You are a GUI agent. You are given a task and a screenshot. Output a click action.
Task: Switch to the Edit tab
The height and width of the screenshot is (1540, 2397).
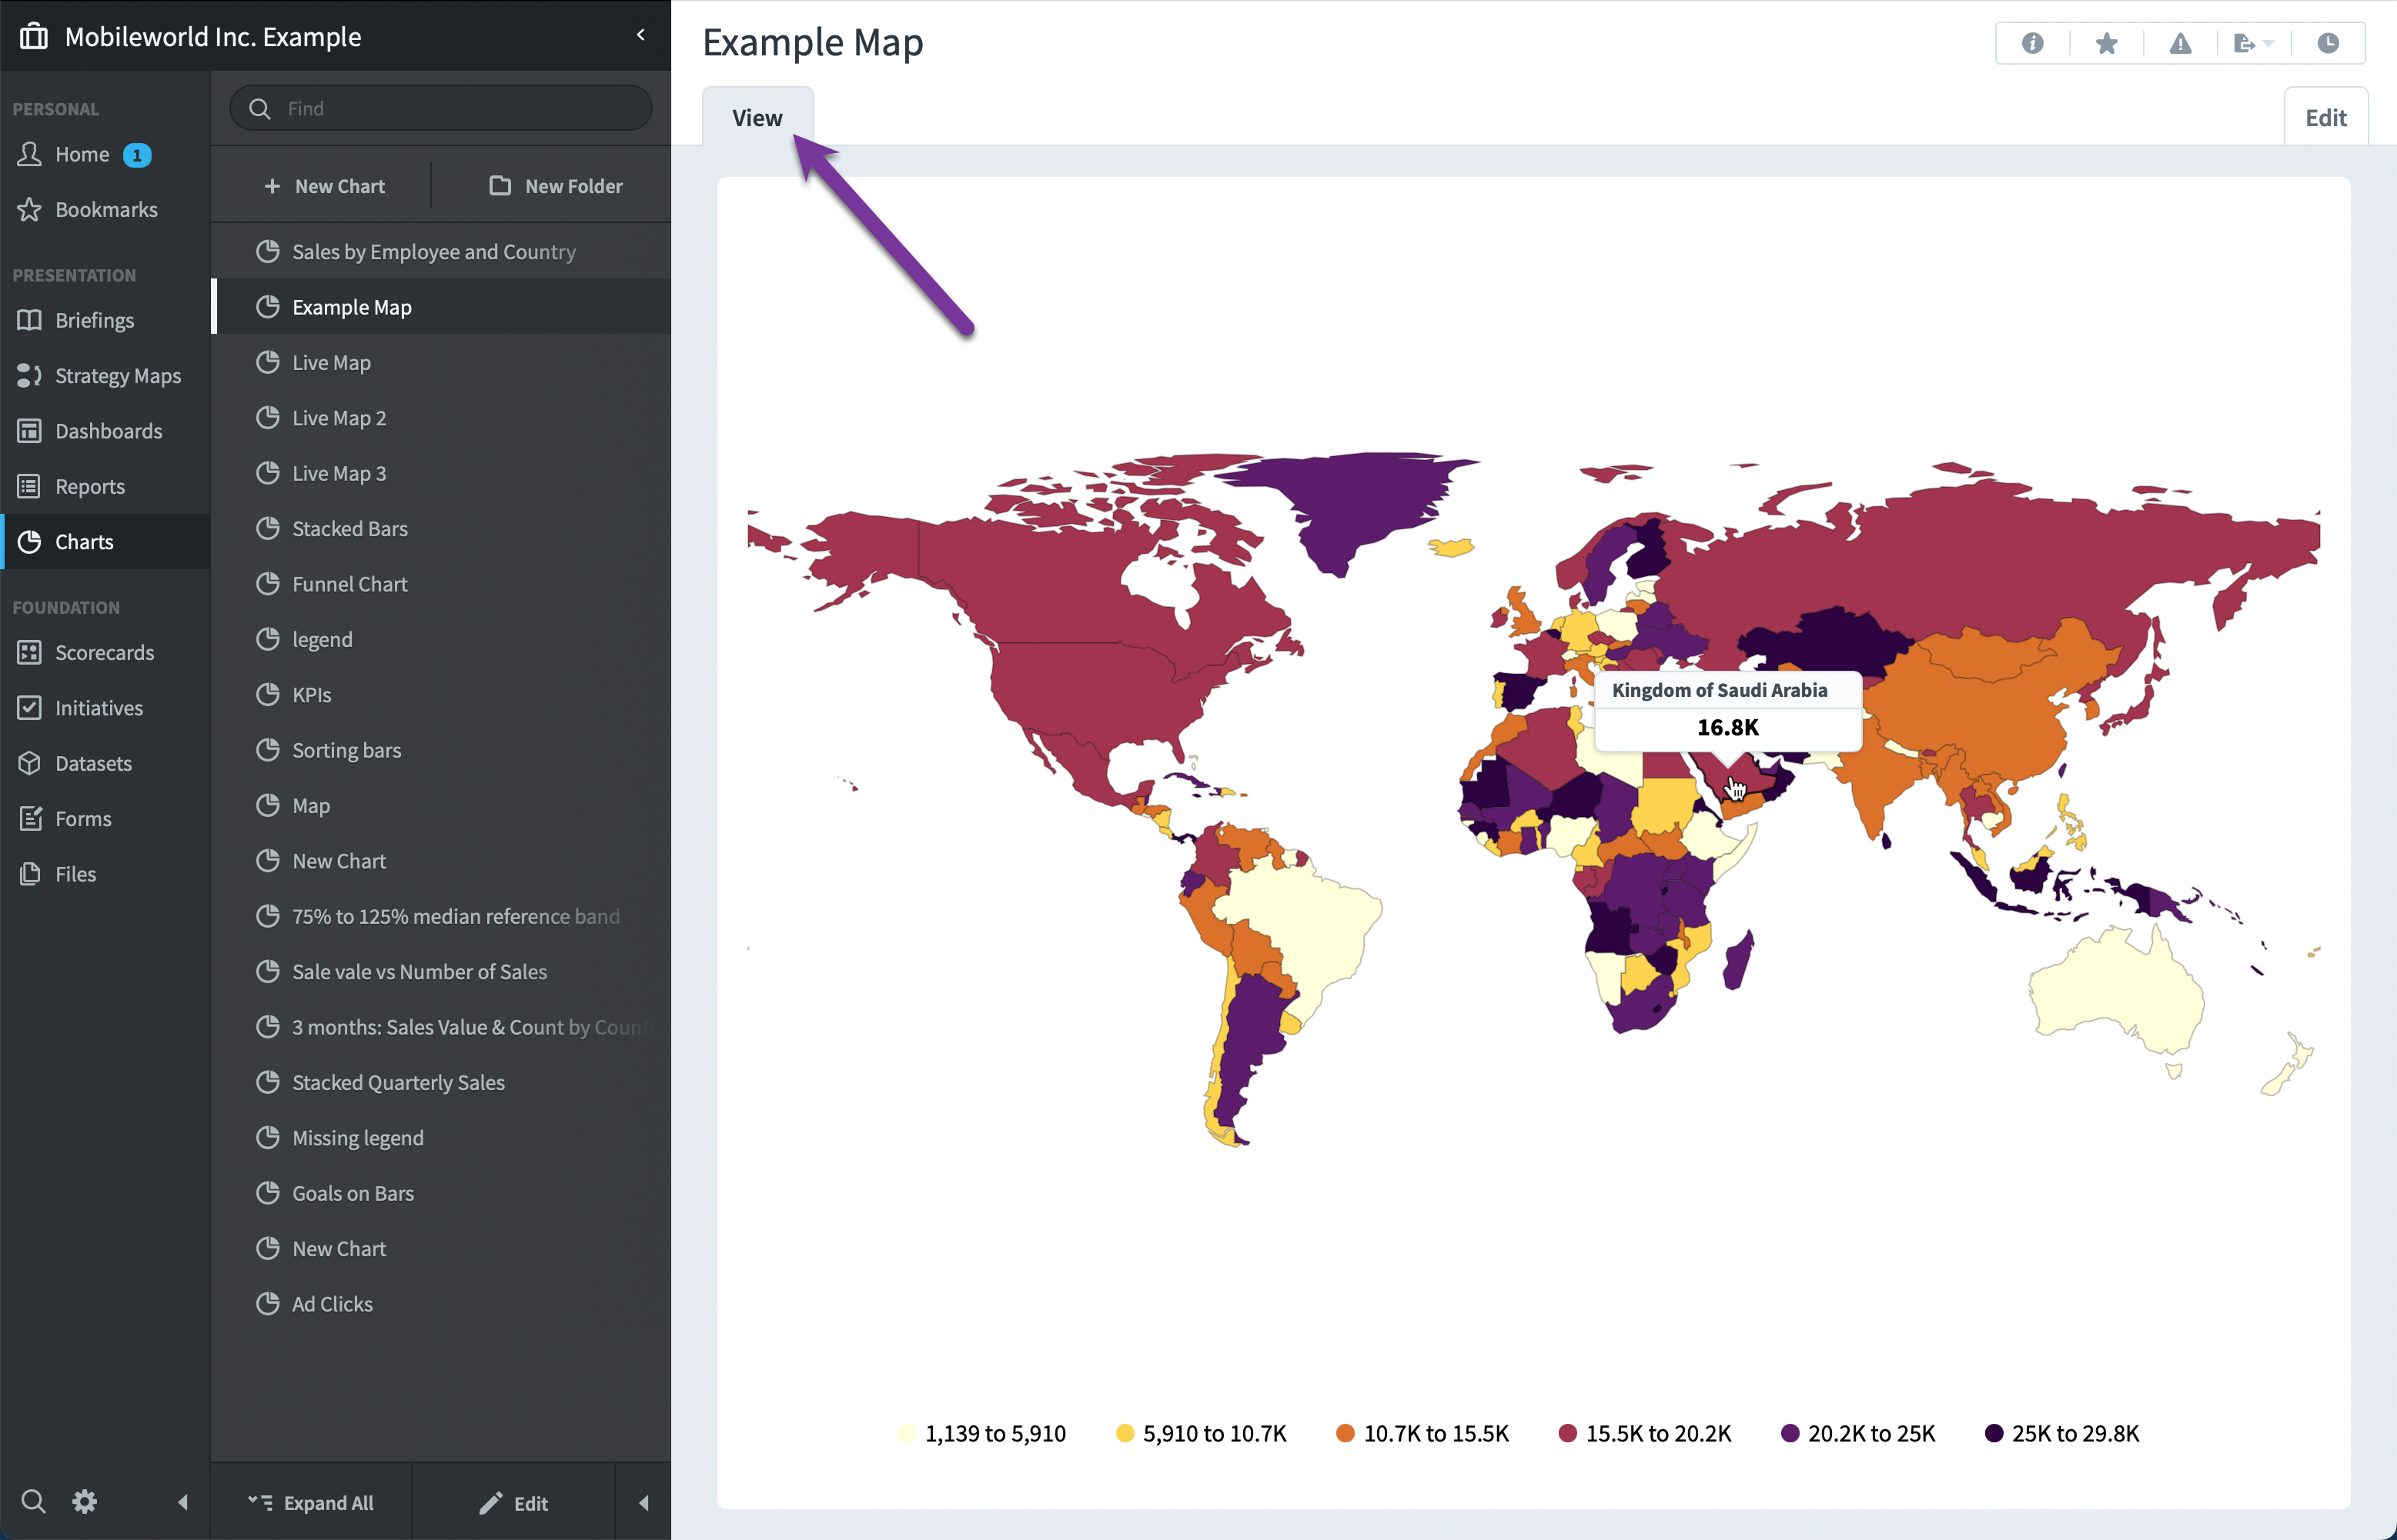click(2326, 117)
